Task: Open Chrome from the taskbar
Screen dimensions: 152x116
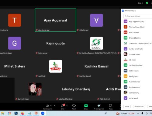Action: 9,113
